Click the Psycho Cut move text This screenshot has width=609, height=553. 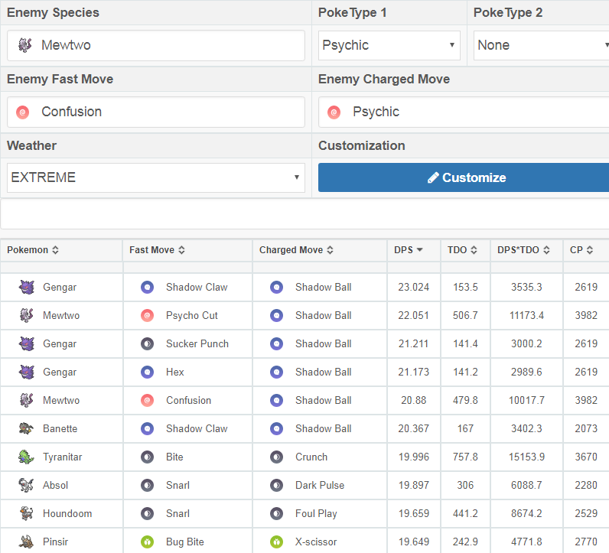(x=192, y=316)
